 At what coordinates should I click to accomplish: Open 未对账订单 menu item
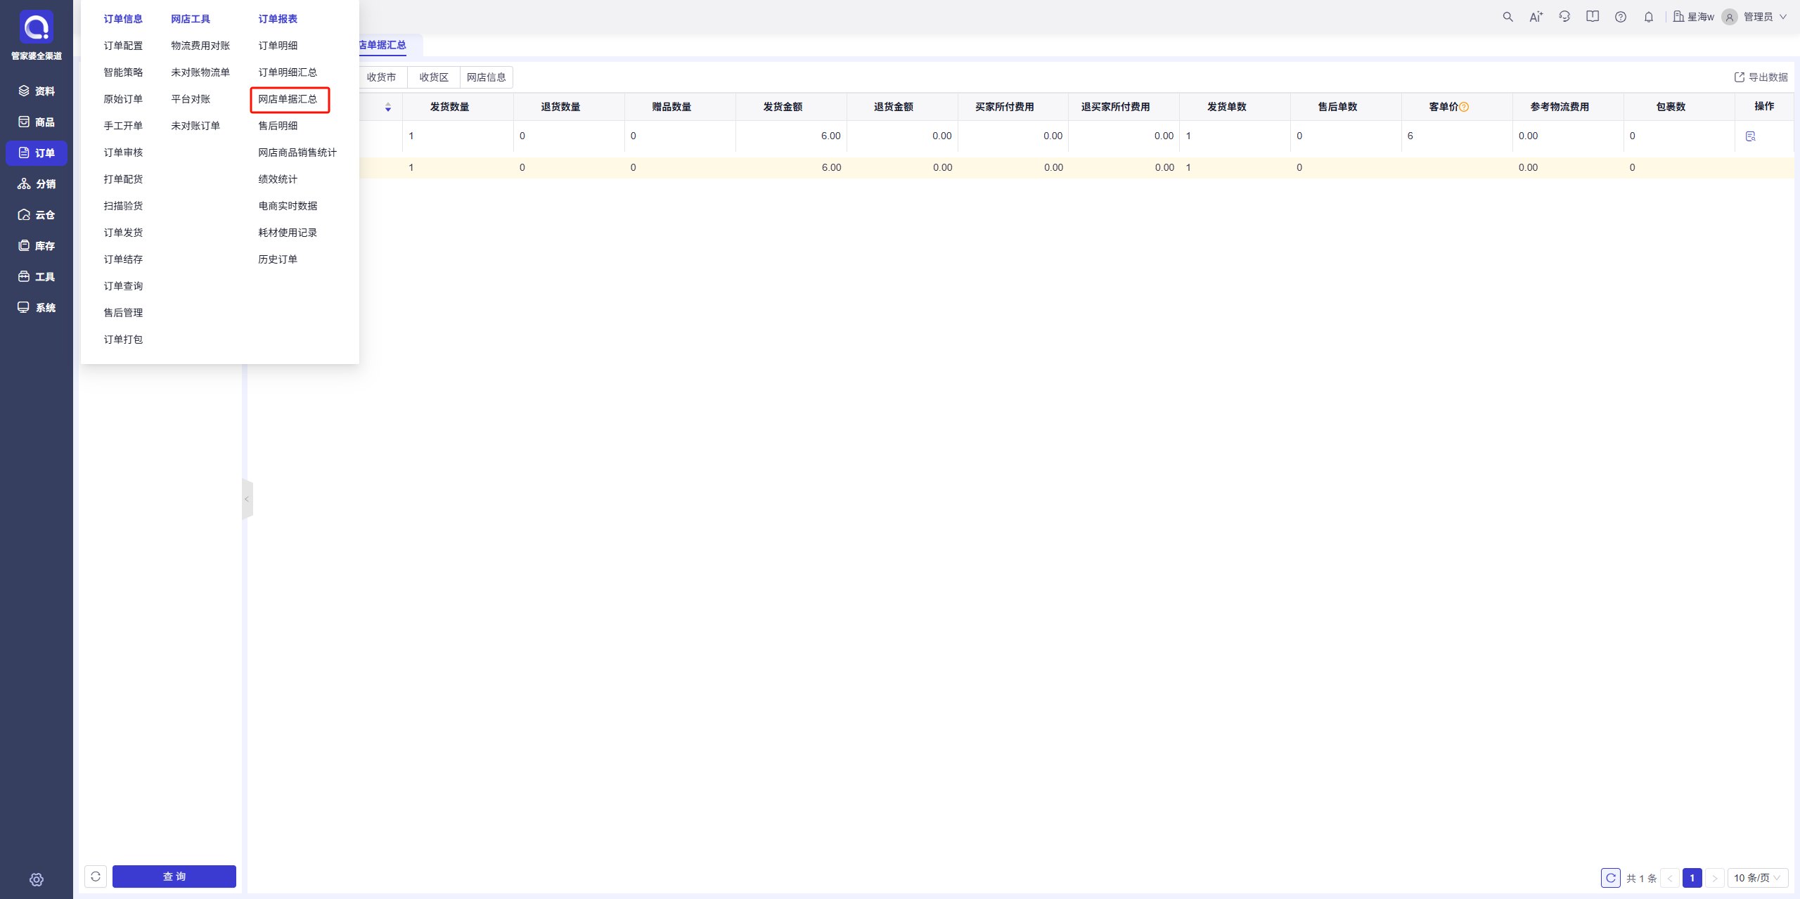click(195, 126)
